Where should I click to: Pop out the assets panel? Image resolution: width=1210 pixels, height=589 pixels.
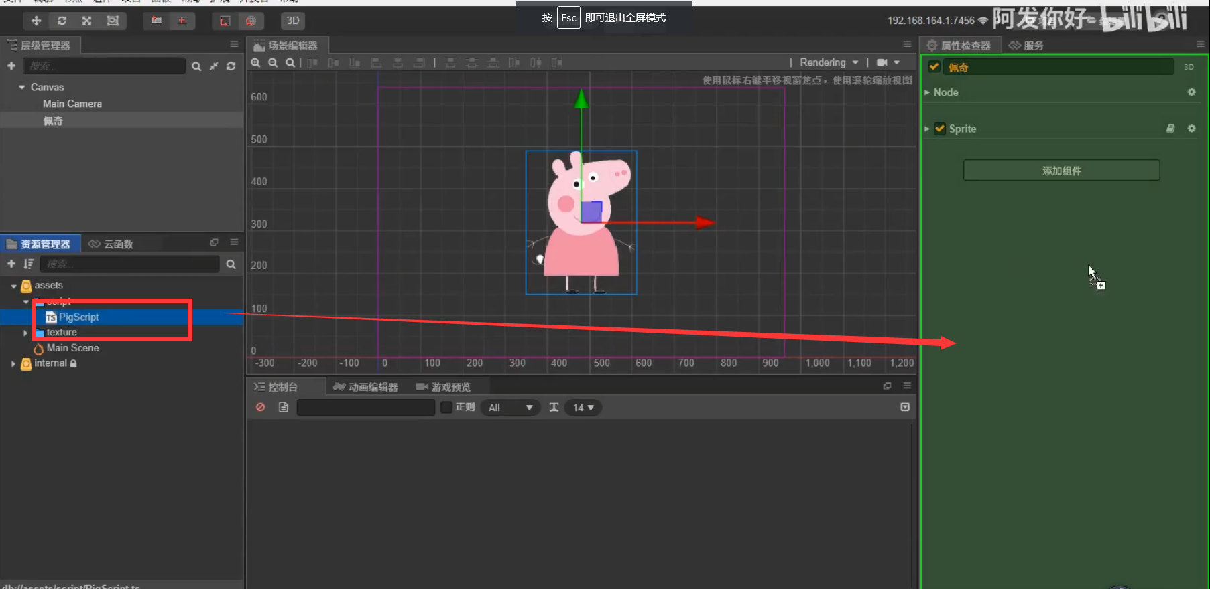click(215, 242)
